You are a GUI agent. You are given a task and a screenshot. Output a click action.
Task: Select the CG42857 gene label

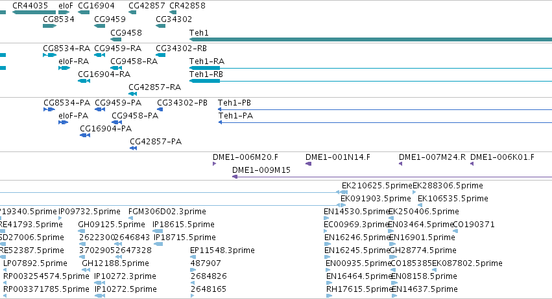147,6
